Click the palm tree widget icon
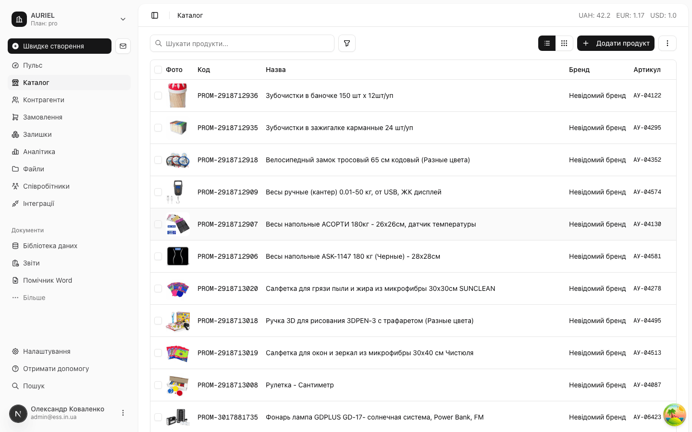Screen dimensions: 692x432 click(x=675, y=415)
